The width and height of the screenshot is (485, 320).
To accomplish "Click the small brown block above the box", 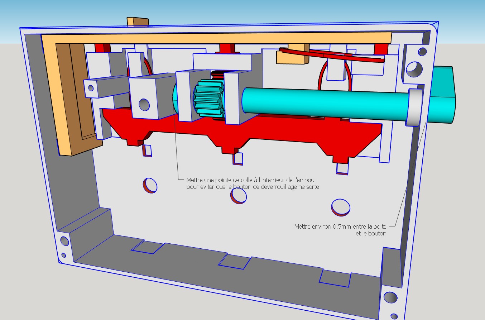I will (138, 22).
